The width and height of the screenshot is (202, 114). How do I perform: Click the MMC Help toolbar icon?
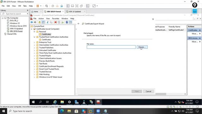click(67, 22)
